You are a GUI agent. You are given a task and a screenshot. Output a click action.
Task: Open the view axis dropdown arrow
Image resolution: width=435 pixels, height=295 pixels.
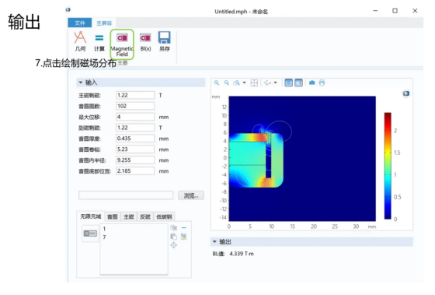tap(276, 83)
